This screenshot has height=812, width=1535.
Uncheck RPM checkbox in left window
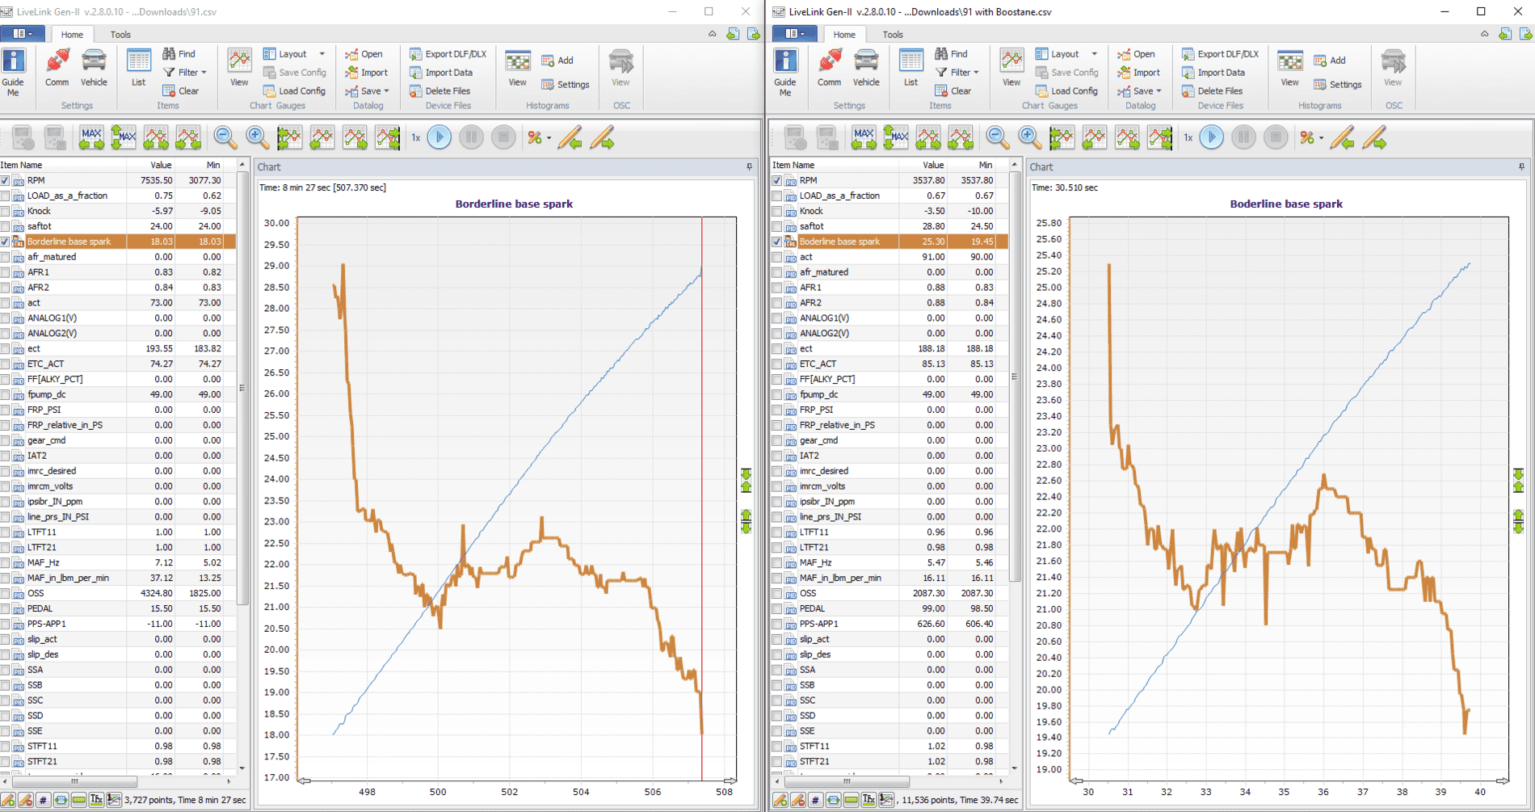(x=6, y=181)
